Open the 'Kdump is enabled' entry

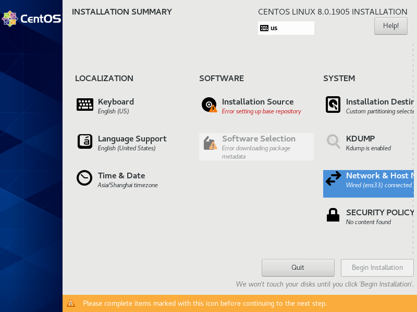369,148
